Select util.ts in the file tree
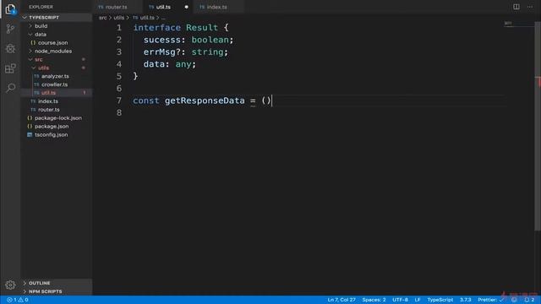This screenshot has height=304, width=541. pyautogui.click(x=57, y=93)
